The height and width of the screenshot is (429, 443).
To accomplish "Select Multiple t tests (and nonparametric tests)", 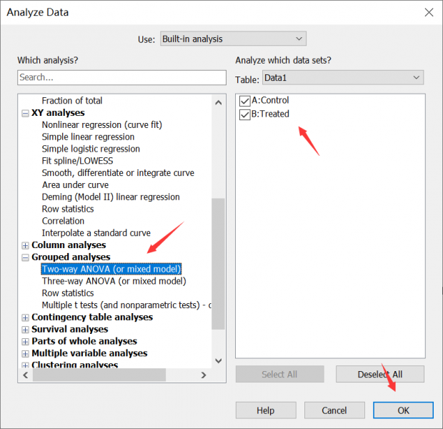I will [x=126, y=305].
